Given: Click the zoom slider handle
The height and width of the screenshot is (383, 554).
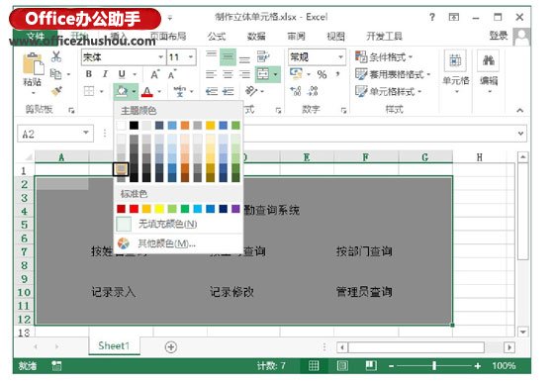Looking at the screenshot, I should [434, 366].
